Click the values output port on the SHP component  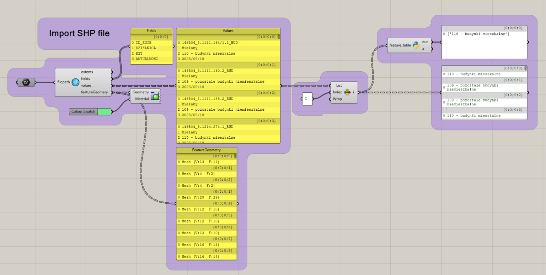pyautogui.click(x=112, y=85)
